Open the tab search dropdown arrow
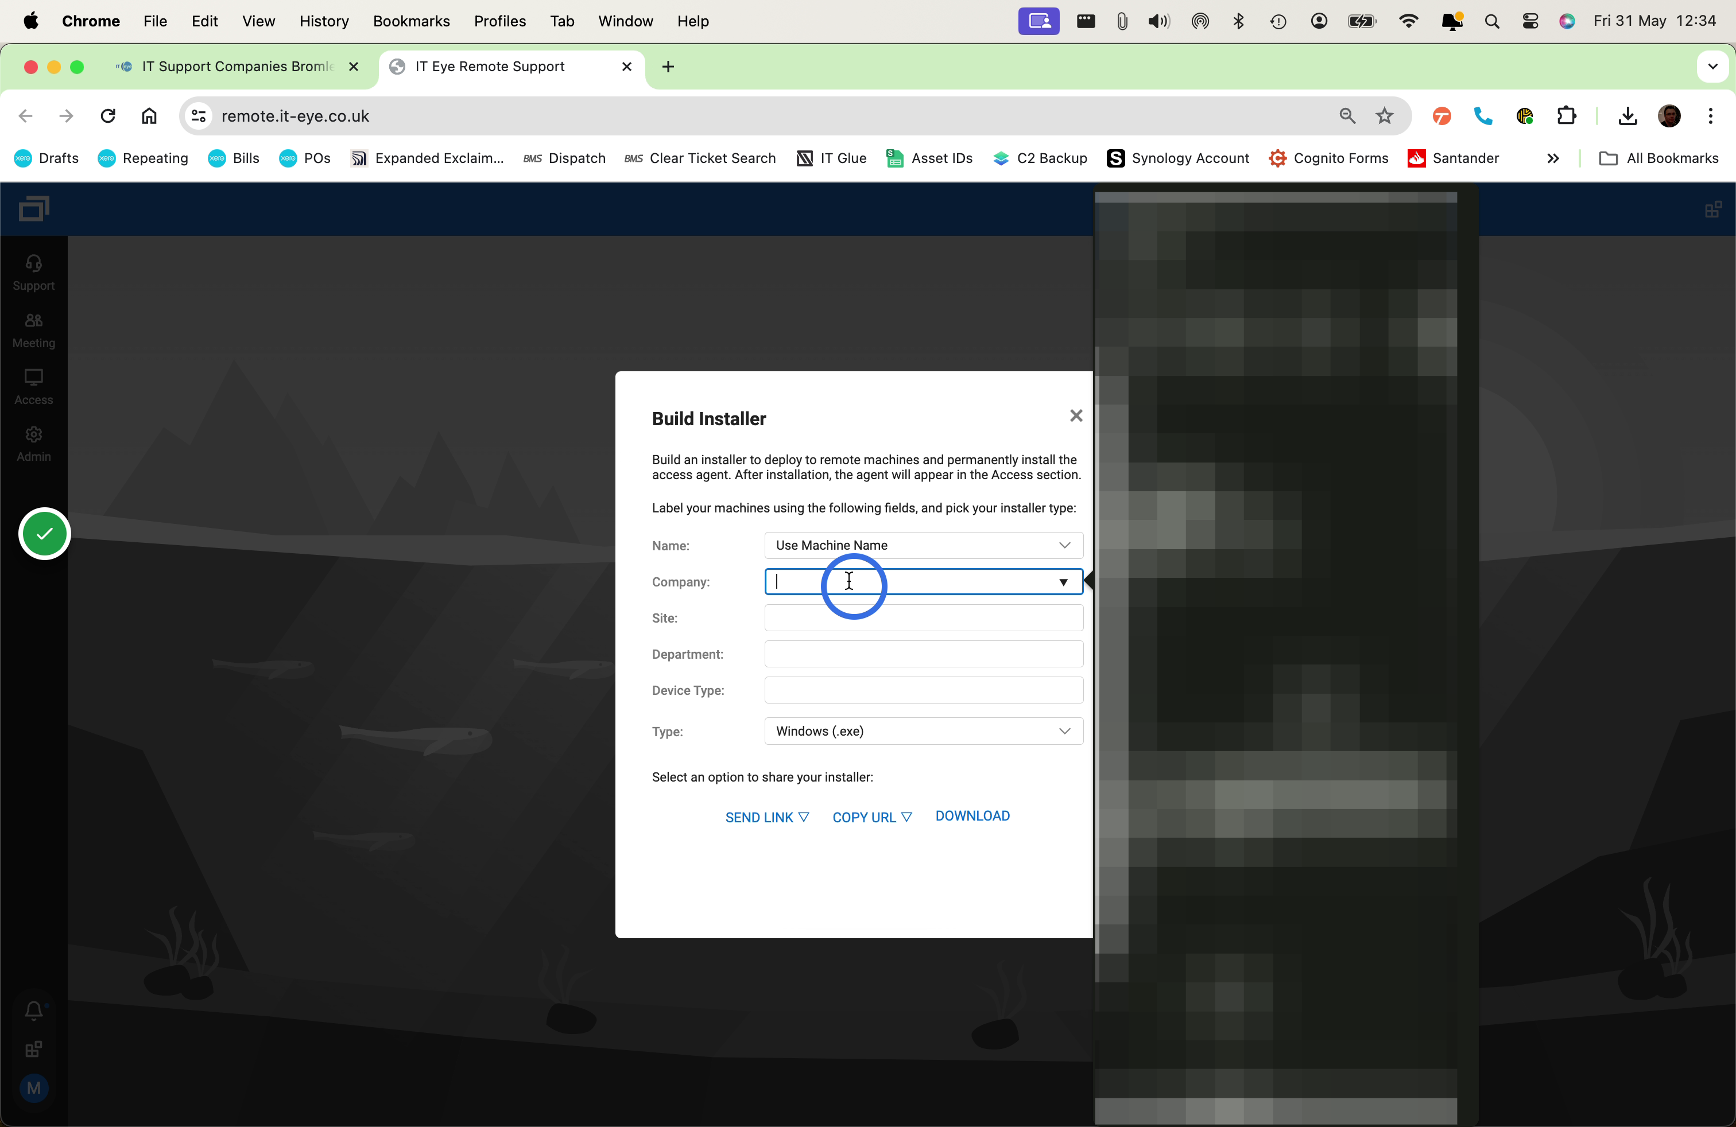 pyautogui.click(x=1712, y=67)
